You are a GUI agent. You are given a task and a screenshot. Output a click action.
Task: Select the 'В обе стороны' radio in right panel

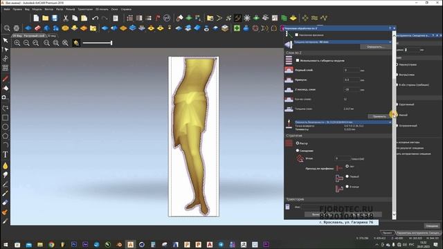pos(397,84)
